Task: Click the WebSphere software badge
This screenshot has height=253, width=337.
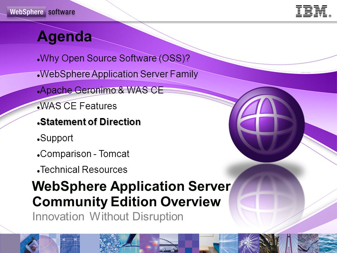Action: [41, 12]
